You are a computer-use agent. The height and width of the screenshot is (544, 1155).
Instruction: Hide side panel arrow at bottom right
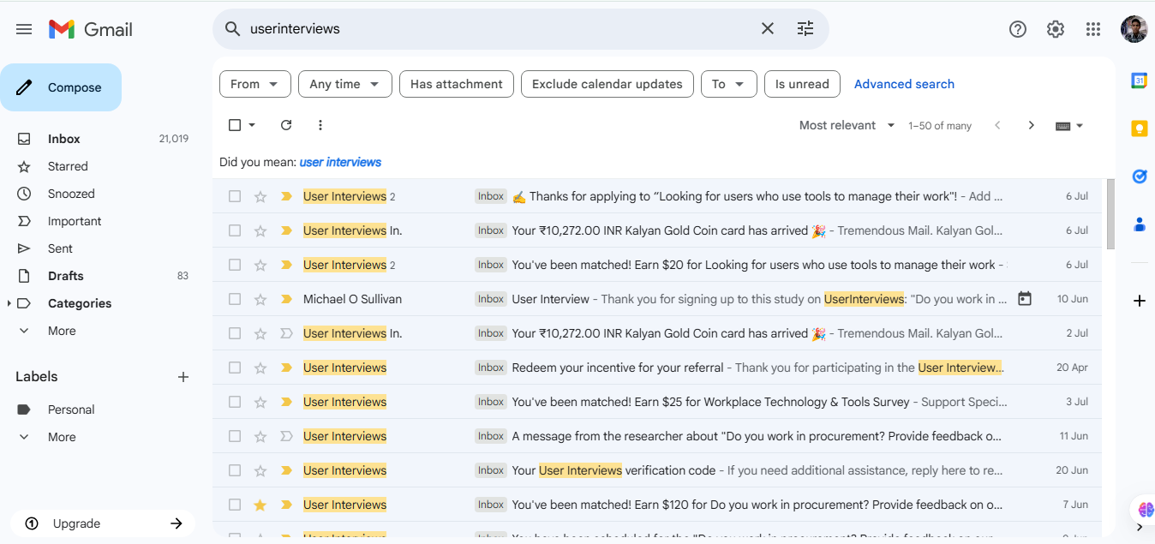[x=1140, y=527]
